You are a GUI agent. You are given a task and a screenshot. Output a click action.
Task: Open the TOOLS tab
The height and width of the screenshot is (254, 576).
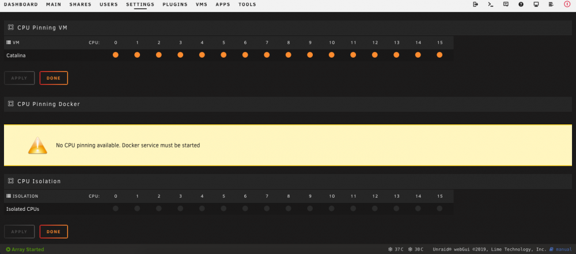pos(247,5)
